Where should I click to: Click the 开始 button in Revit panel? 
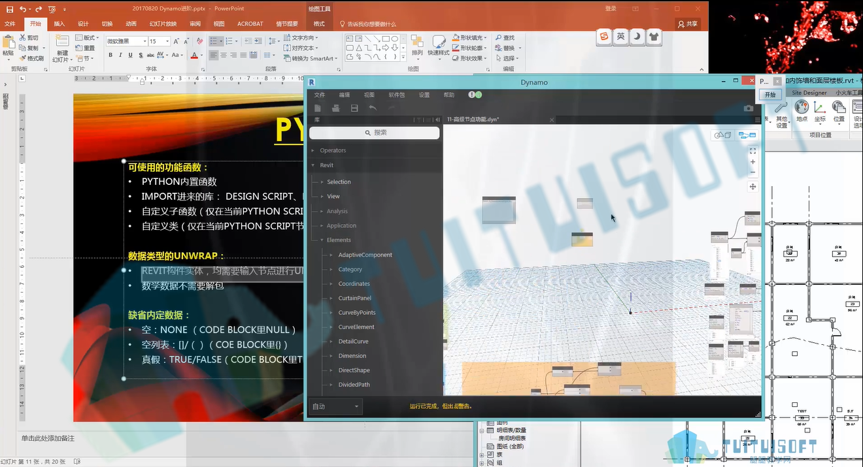pos(770,95)
